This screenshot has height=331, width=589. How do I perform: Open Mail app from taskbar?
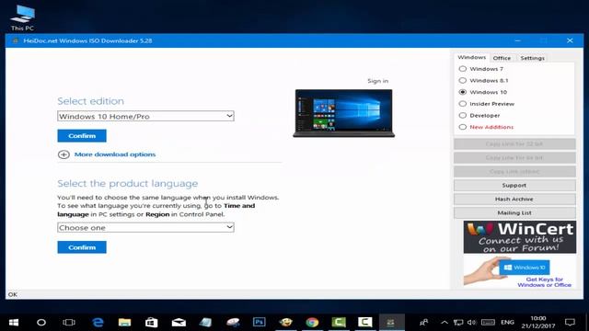(179, 323)
